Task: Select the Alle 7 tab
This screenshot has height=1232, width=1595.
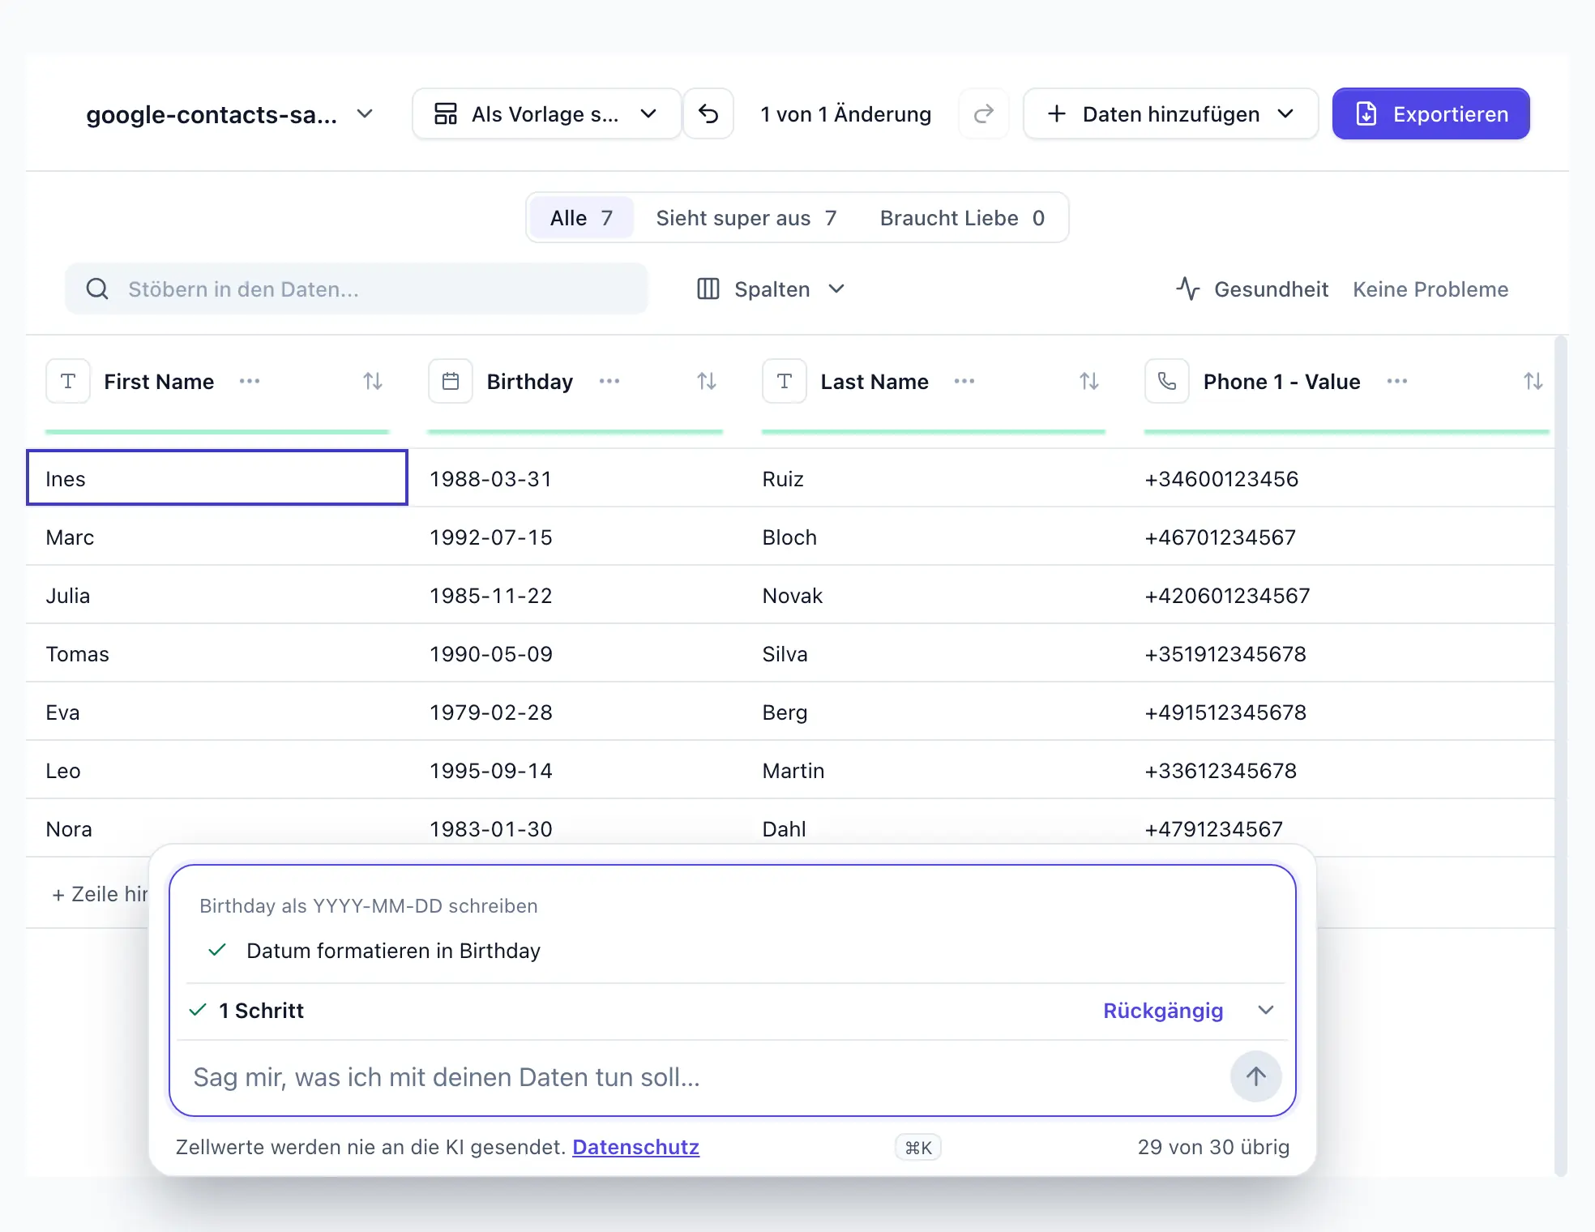Action: (581, 218)
